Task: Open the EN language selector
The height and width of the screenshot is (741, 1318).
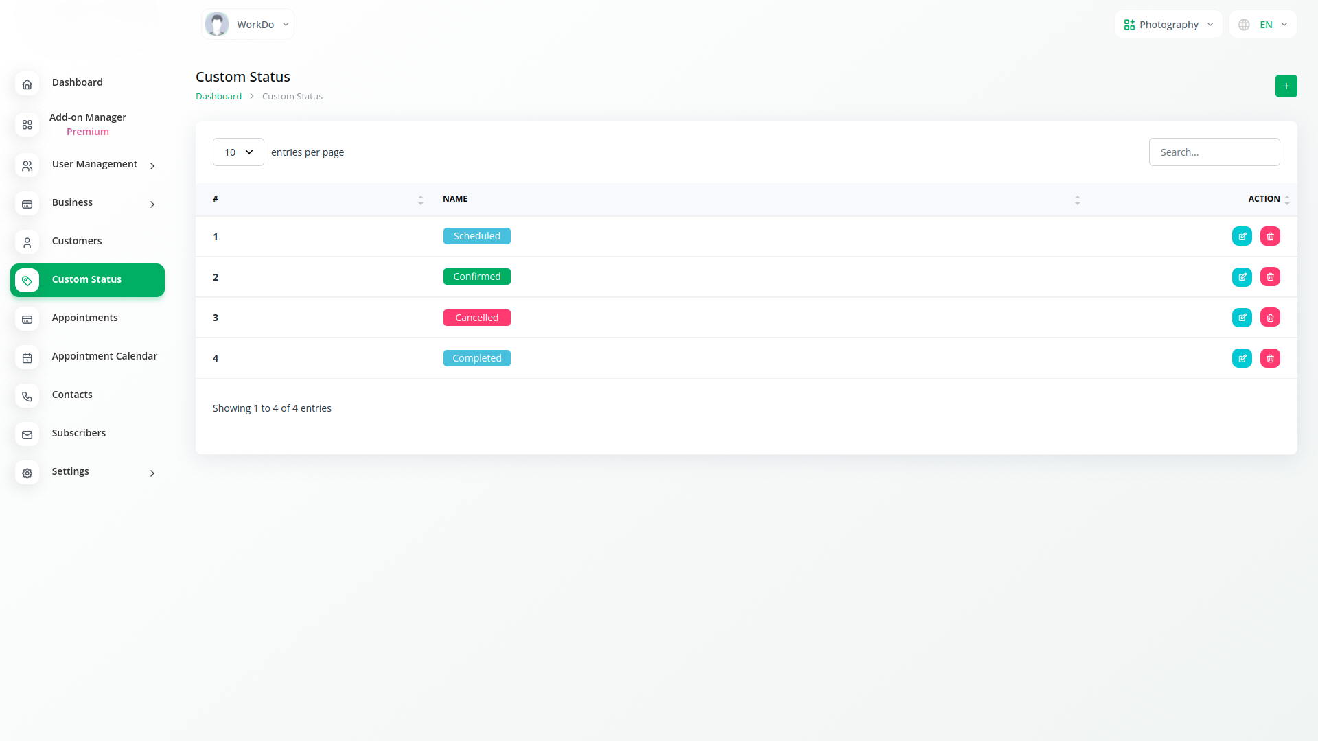Action: pyautogui.click(x=1263, y=25)
